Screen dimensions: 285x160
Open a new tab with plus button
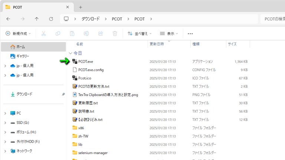pos(81,7)
